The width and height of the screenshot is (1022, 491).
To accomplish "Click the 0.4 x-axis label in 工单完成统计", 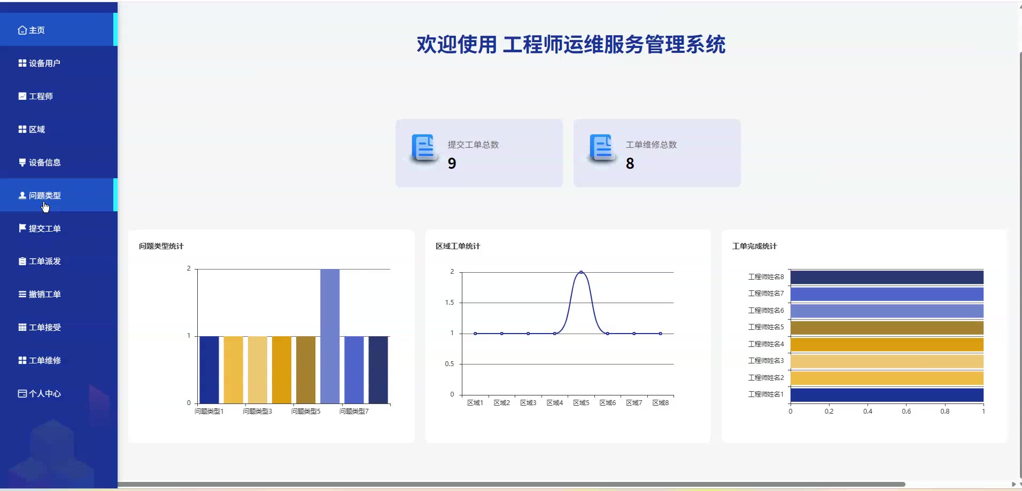I will (x=868, y=411).
